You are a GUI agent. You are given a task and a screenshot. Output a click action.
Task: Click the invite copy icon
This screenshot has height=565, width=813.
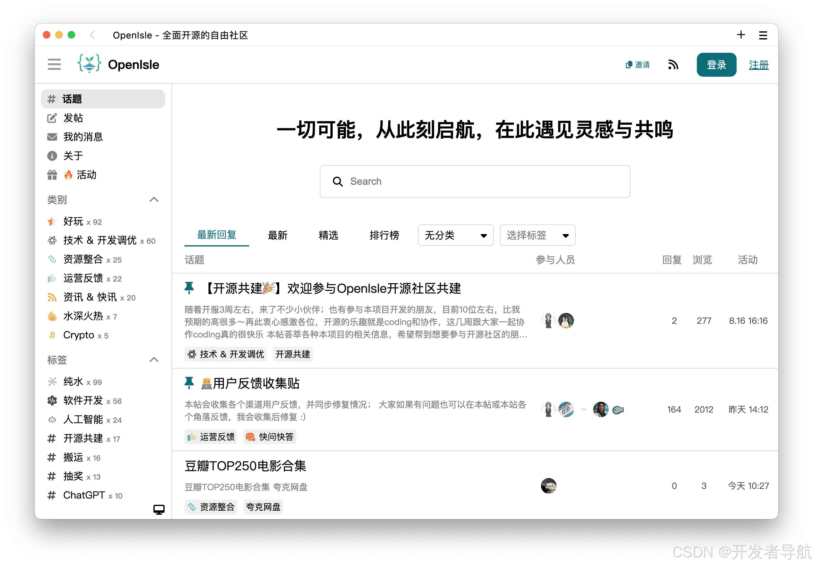coord(629,65)
